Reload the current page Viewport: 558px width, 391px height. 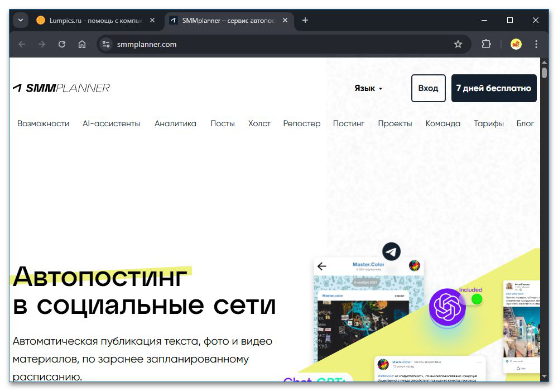pyautogui.click(x=62, y=44)
